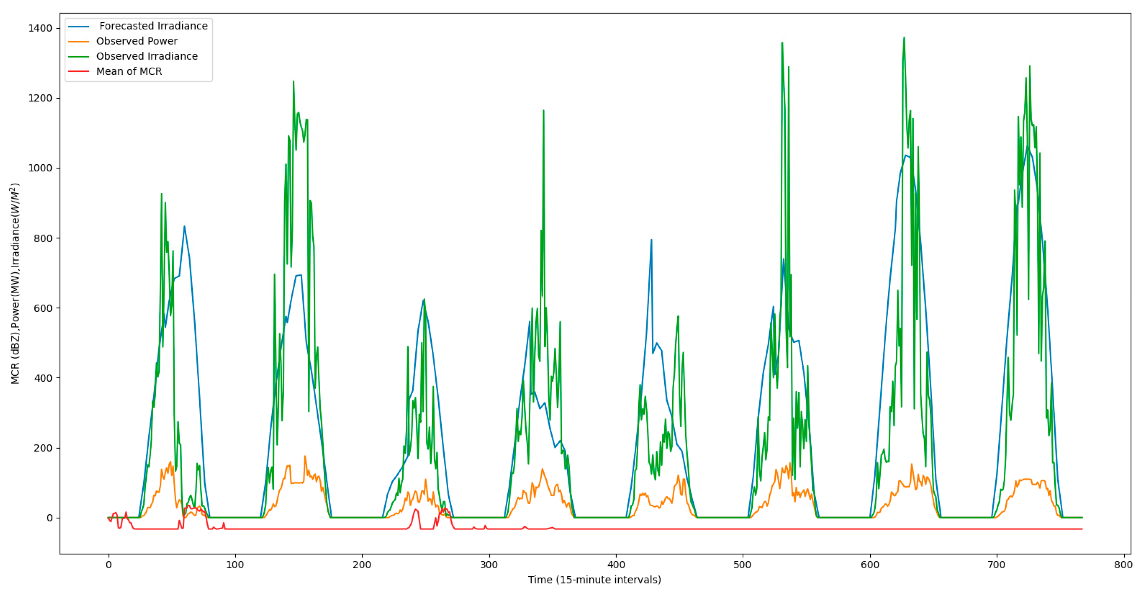
Task: Select the Mean of MCR legend label
Action: click(x=129, y=72)
